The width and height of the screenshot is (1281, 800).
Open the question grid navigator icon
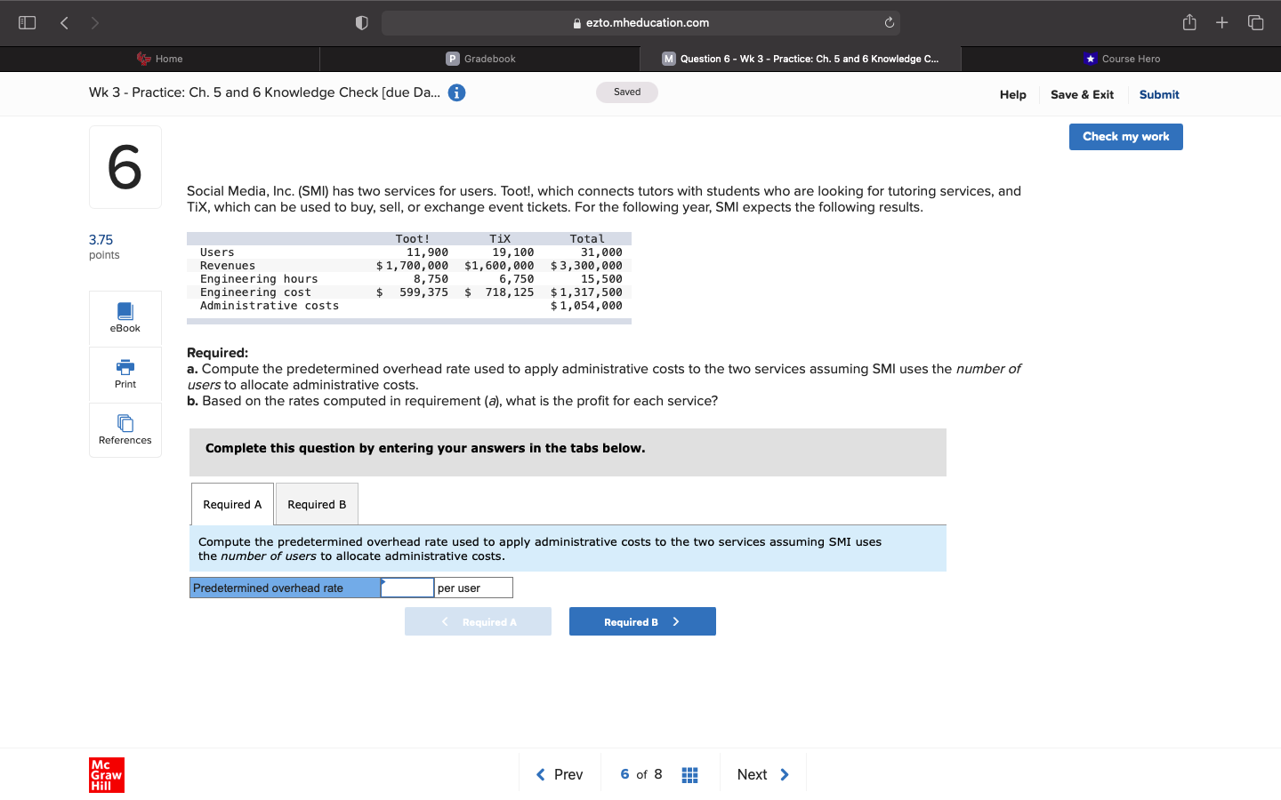pyautogui.click(x=689, y=775)
